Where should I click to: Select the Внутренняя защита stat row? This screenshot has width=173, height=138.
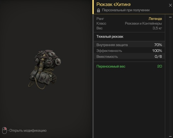coord(129,45)
